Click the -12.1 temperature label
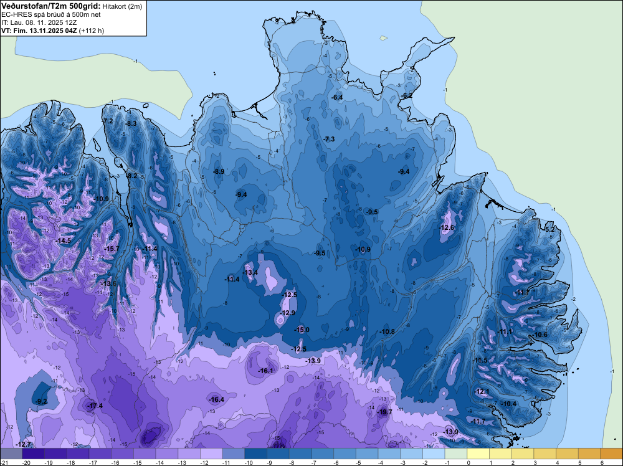This screenshot has height=466, width=623. click(482, 391)
